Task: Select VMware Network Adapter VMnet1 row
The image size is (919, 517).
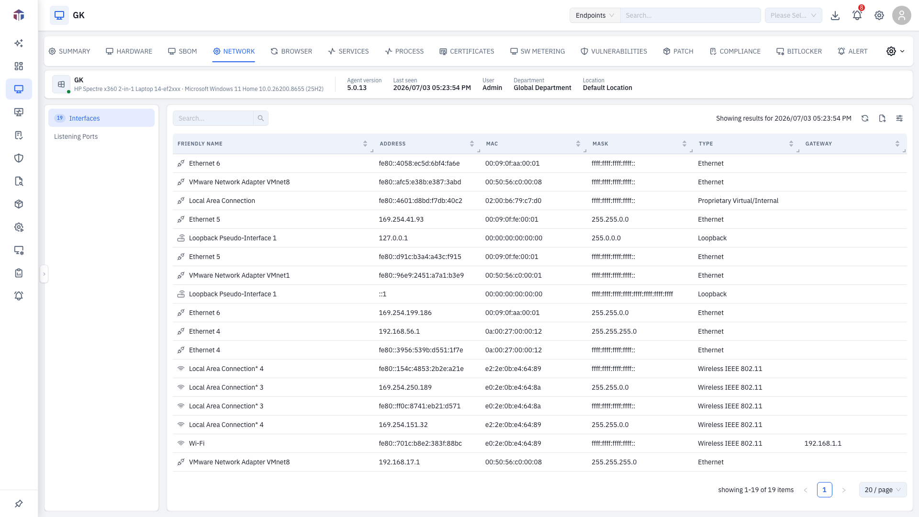Action: pos(539,275)
